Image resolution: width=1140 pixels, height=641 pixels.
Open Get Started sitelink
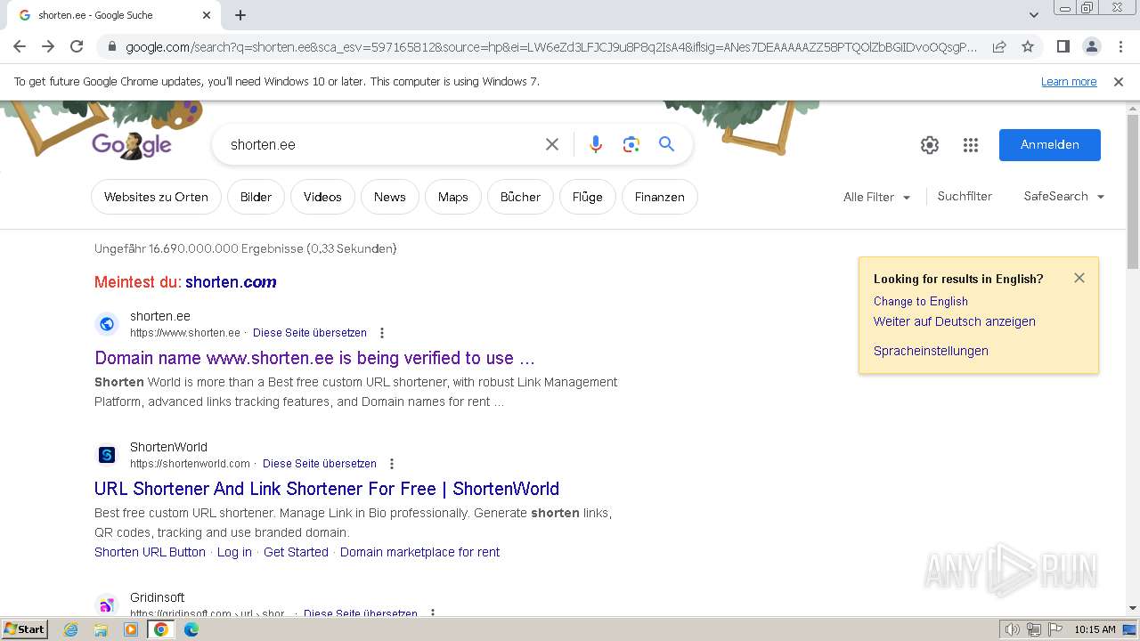click(x=296, y=552)
